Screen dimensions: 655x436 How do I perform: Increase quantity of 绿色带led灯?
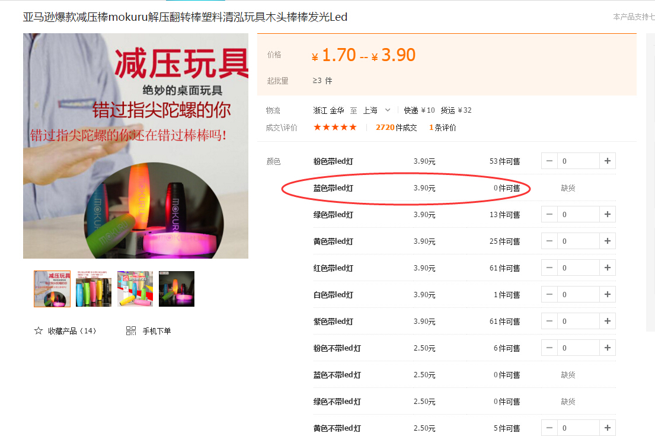coord(608,215)
